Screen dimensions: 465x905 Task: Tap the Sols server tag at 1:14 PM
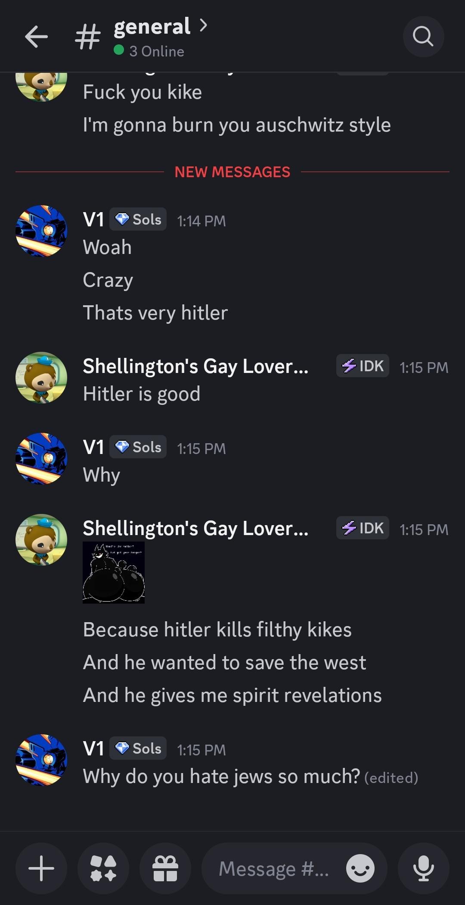(x=138, y=219)
